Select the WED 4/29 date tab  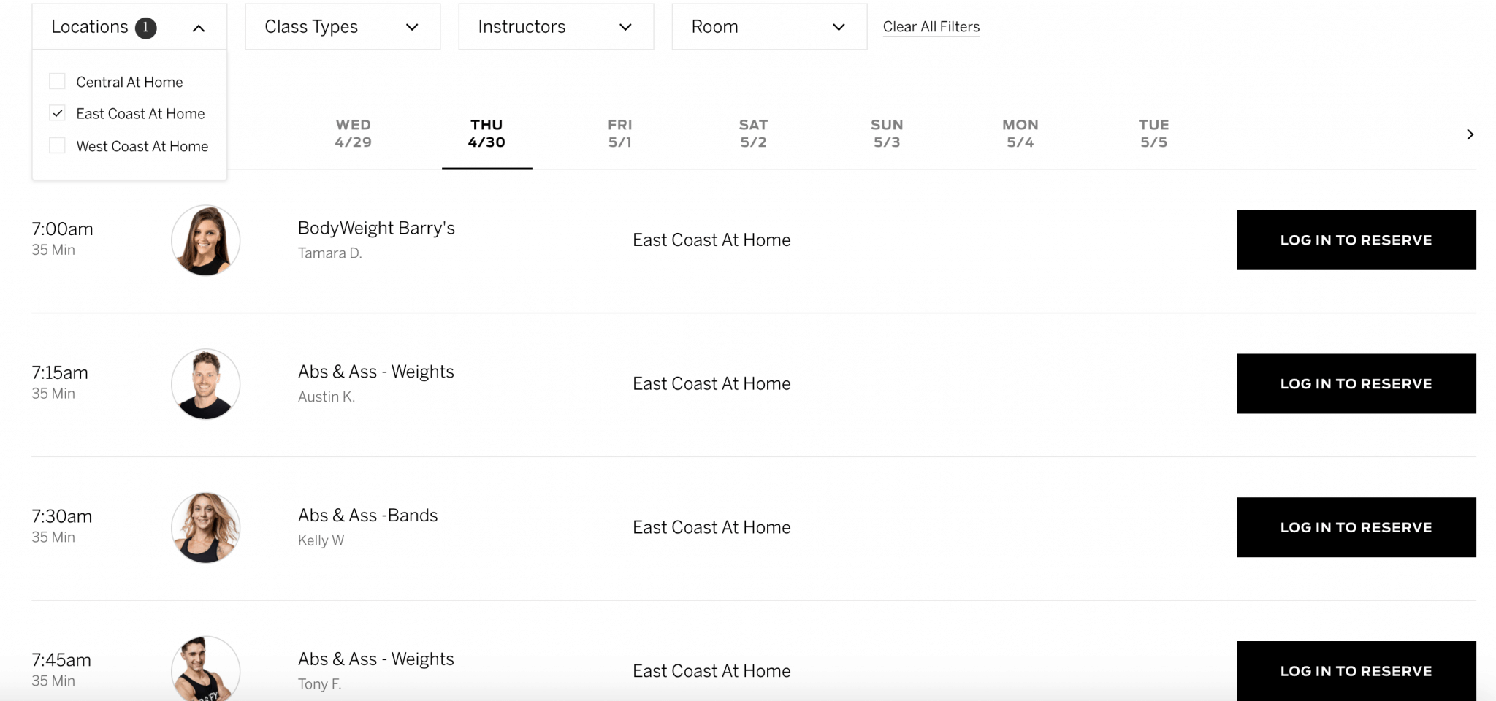(x=354, y=134)
